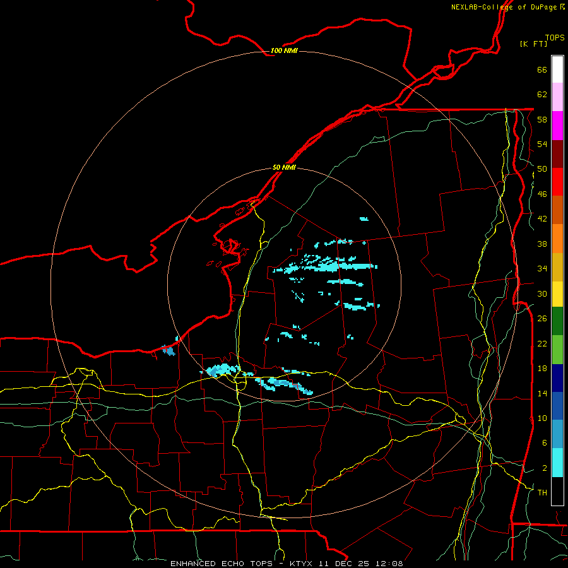This screenshot has height=568, width=568.
Task: Click the legend value 14
Action: tap(542, 393)
